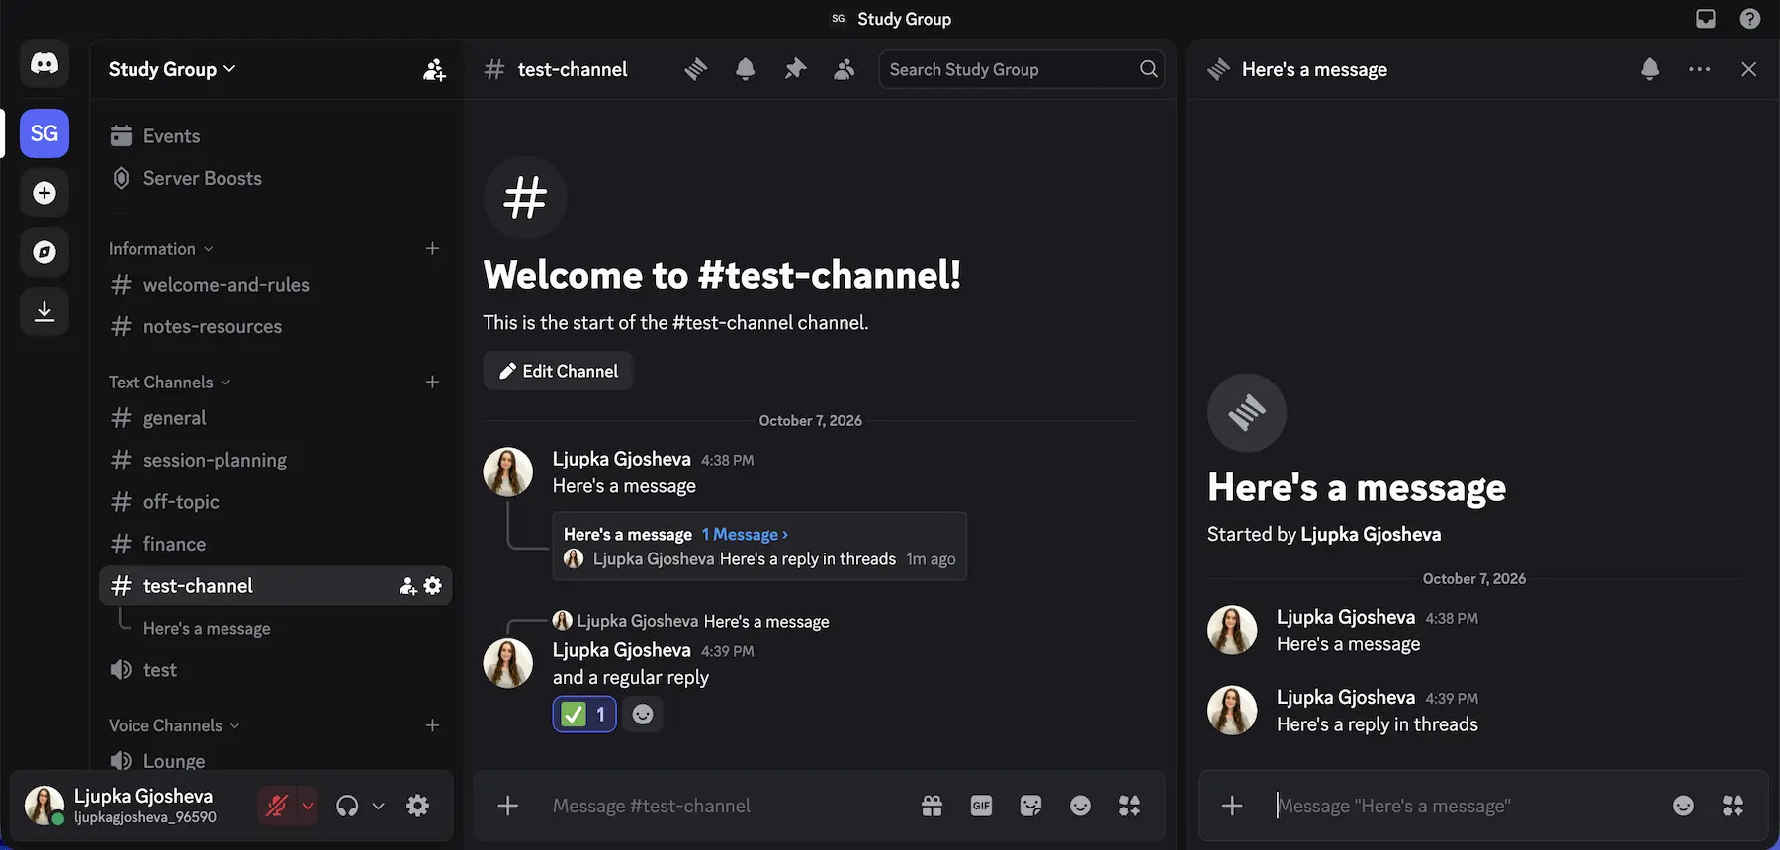Open emoji picker in test-channel message bar

pyautogui.click(x=1080, y=806)
